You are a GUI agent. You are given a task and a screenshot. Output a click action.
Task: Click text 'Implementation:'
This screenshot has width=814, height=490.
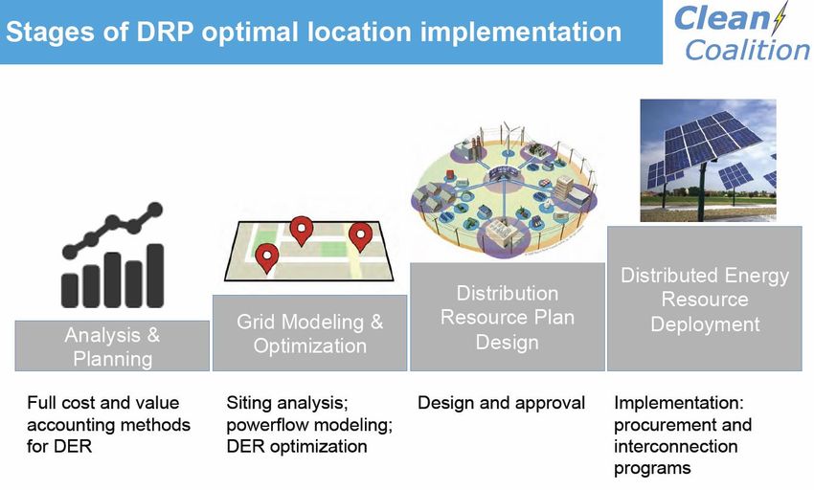point(679,403)
